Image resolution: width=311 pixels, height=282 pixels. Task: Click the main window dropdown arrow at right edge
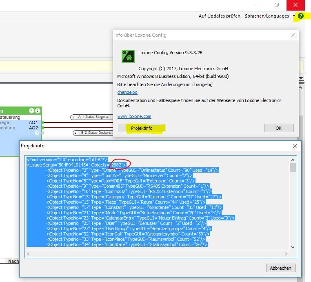301,78
